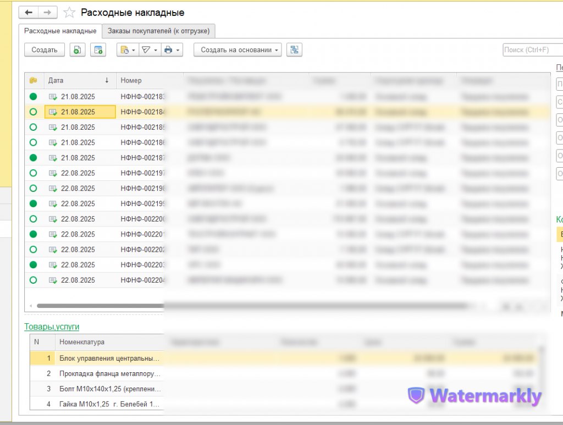Open the printer dropdown menu
Viewport: 563px width, 425px height.
tap(172, 50)
